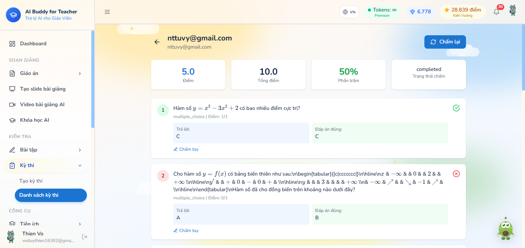Open Tạo slide bài giảng menu item
Image resolution: width=525 pixels, height=248 pixels.
coord(45,89)
